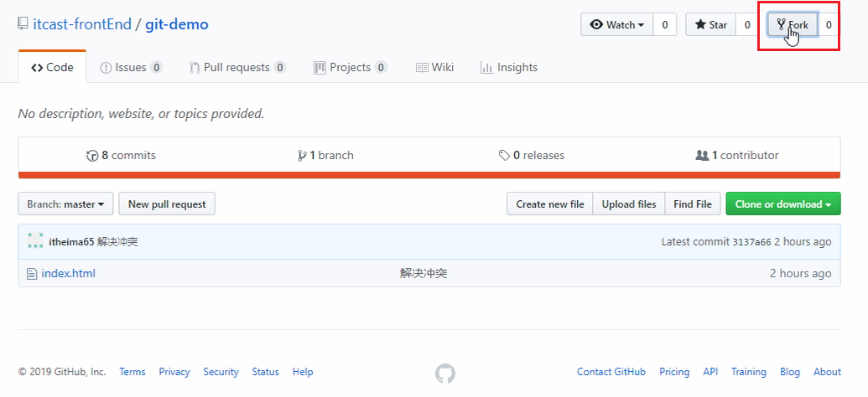Open the index.html row commit message
Screen dimensions: 868x397
coord(424,273)
